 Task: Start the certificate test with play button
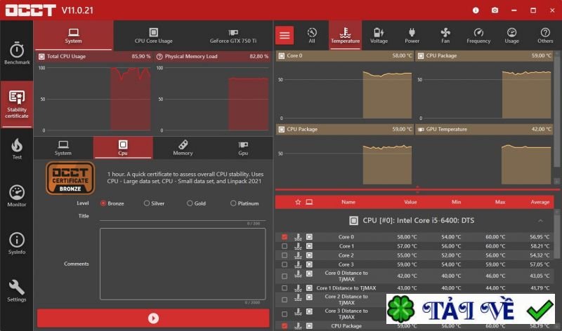[153, 318]
